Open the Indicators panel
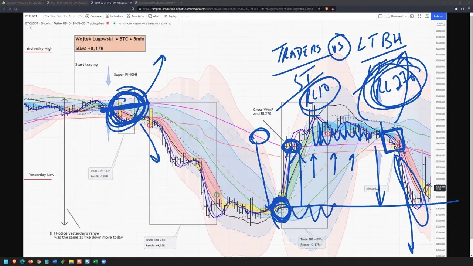Viewport: 473px width, 266px height. [x=114, y=16]
